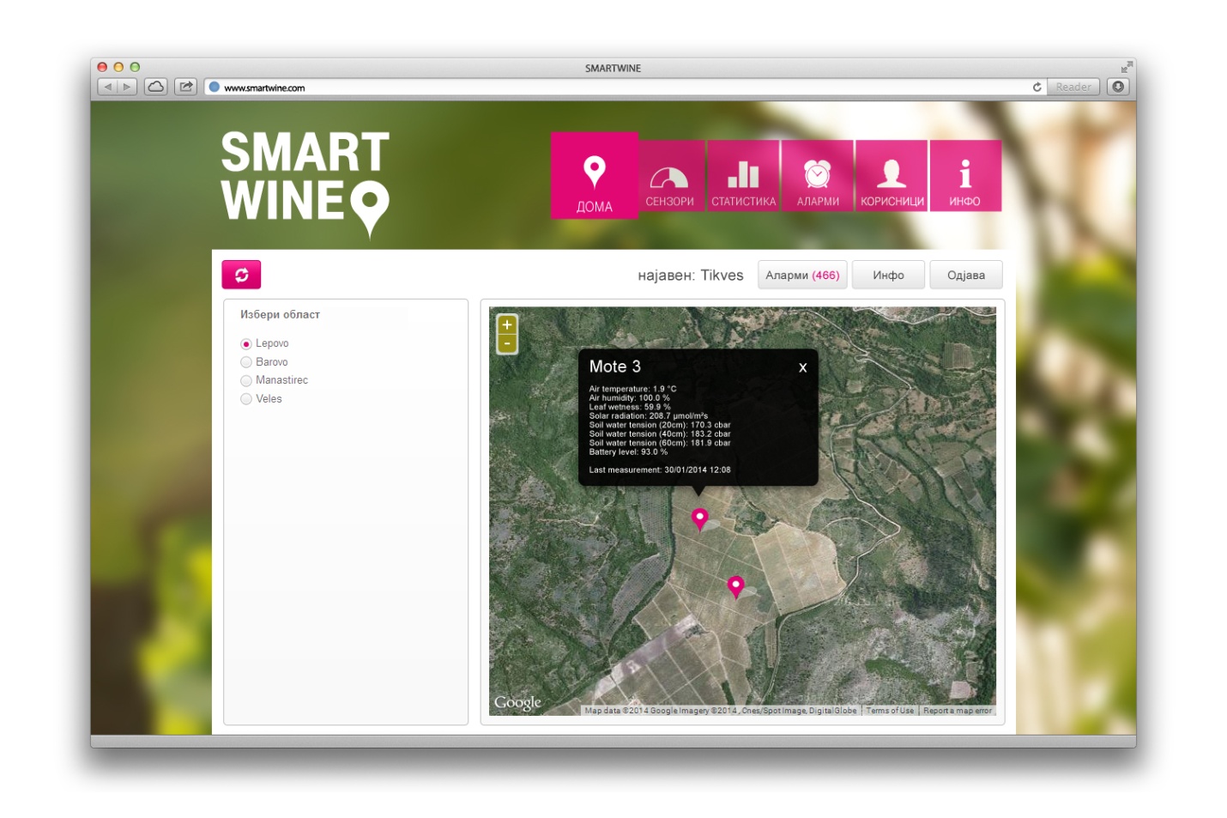The height and width of the screenshot is (818, 1227).
Task: Click the browser share button
Action: pyautogui.click(x=186, y=87)
